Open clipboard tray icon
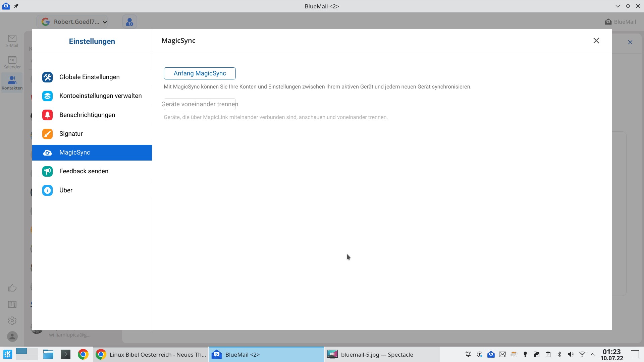Image resolution: width=644 pixels, height=362 pixels. 548,354
